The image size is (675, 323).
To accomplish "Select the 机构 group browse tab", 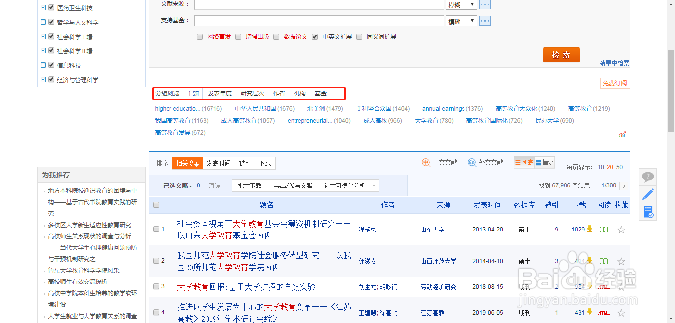I will click(x=300, y=93).
